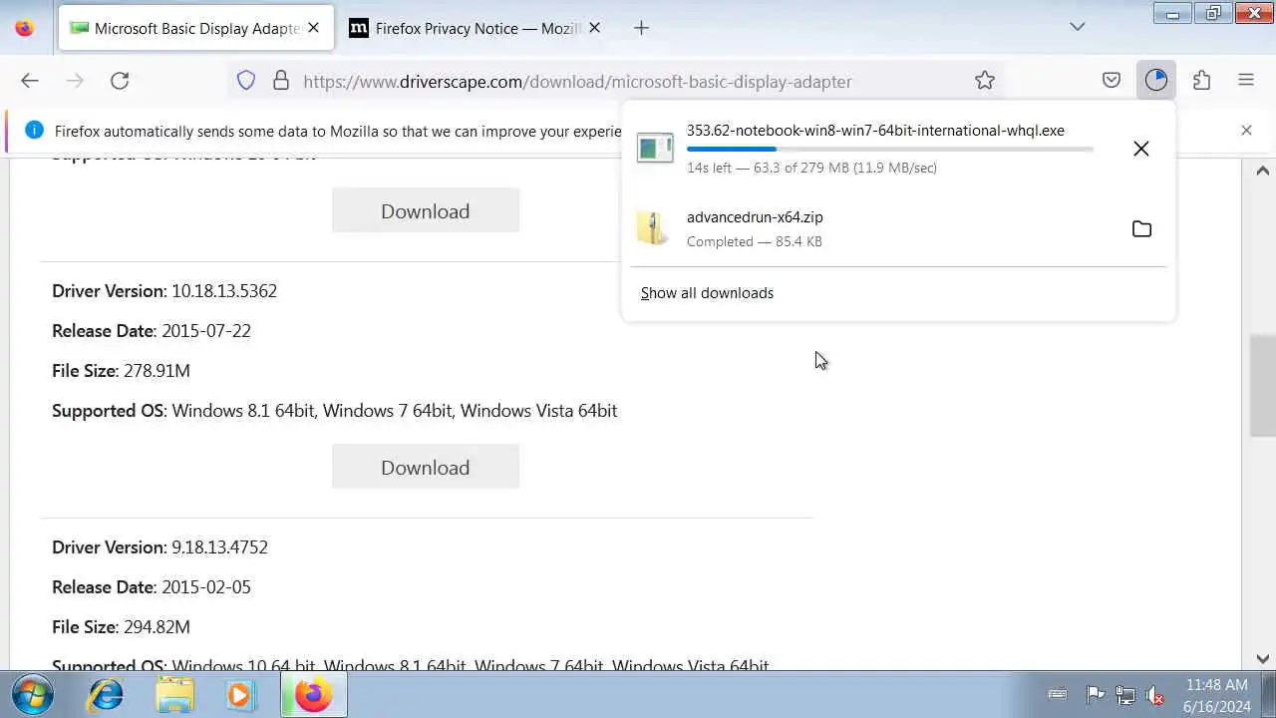Screen dimensions: 1276x718
Task: Open the clock showing 11:48 AM
Action: [1217, 695]
